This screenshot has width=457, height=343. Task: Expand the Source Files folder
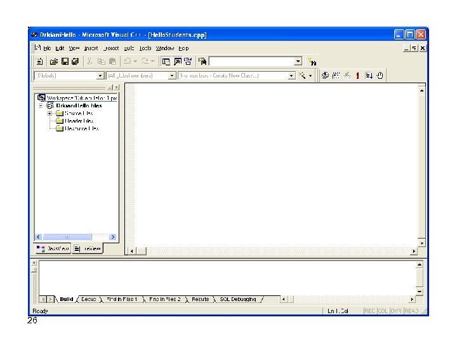[50, 113]
